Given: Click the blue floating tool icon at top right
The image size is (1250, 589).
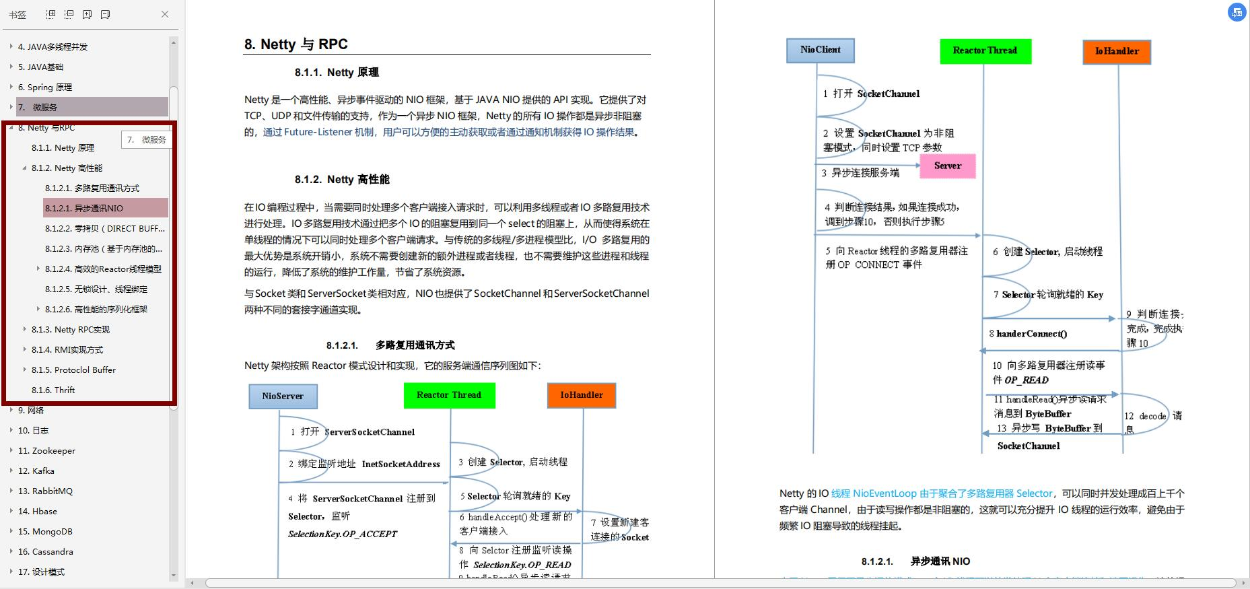Looking at the screenshot, I should (x=1237, y=12).
